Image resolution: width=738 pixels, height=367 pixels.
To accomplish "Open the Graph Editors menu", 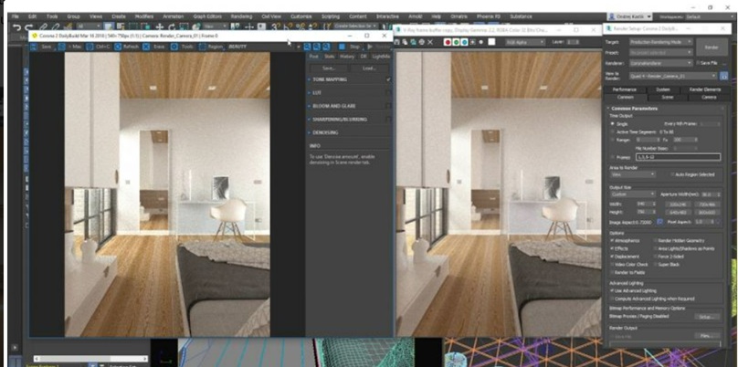I will 206,16.
